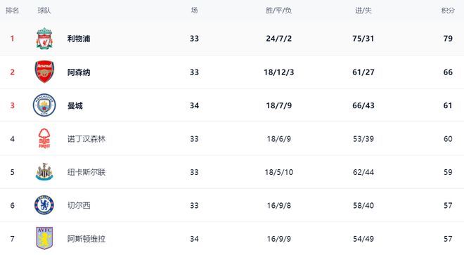Click the Newcastle United crest
The height and width of the screenshot is (255, 464).
(44, 171)
